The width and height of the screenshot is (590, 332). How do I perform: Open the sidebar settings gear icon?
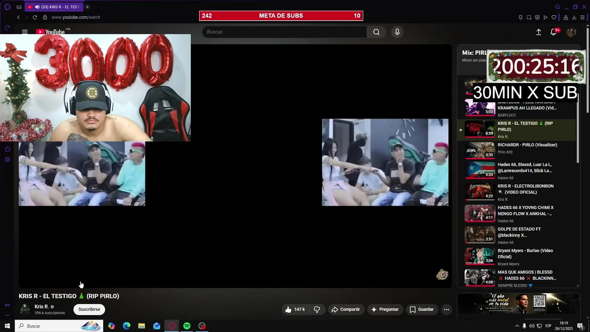tap(7, 160)
